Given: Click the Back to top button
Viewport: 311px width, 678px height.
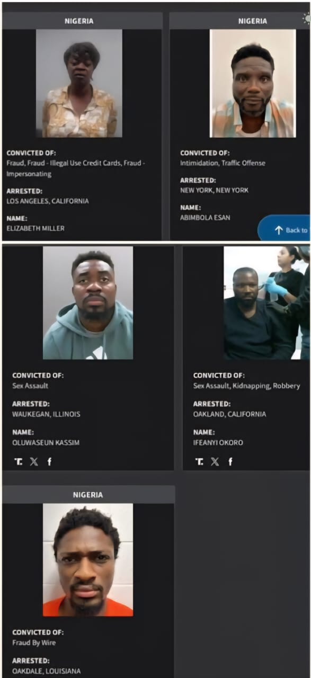Looking at the screenshot, I should [285, 229].
